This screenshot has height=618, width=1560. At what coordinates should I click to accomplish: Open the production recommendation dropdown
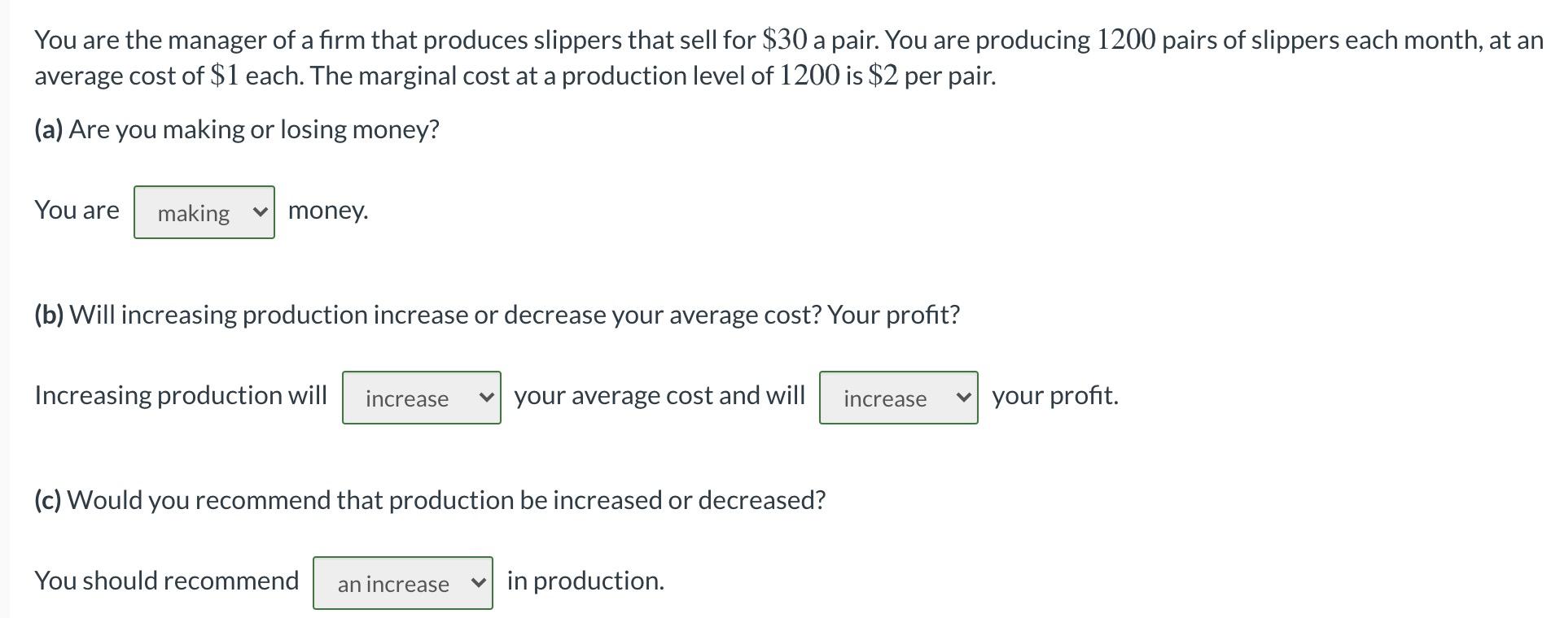coord(402,583)
